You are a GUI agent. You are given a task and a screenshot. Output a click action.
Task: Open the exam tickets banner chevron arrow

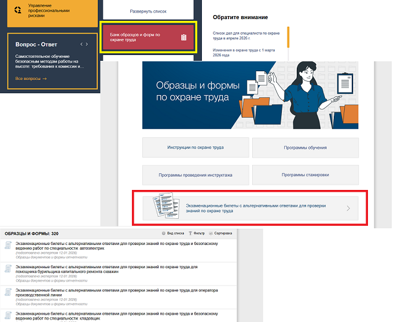348,208
